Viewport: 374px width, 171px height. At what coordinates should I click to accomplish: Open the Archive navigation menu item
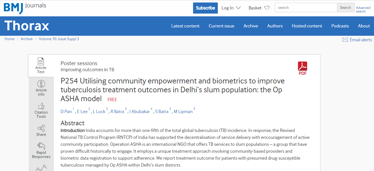pos(251,26)
